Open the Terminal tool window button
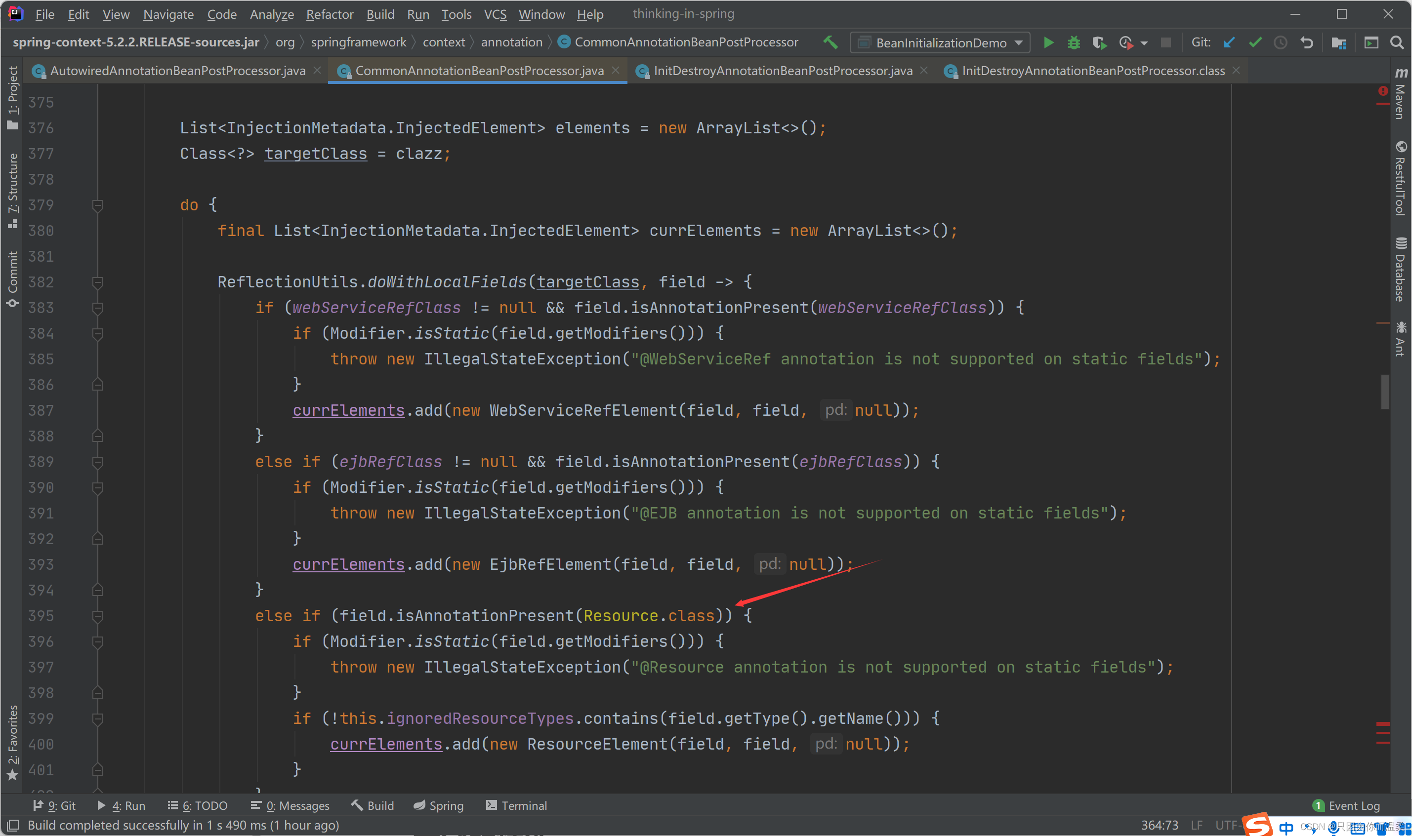 click(x=516, y=805)
